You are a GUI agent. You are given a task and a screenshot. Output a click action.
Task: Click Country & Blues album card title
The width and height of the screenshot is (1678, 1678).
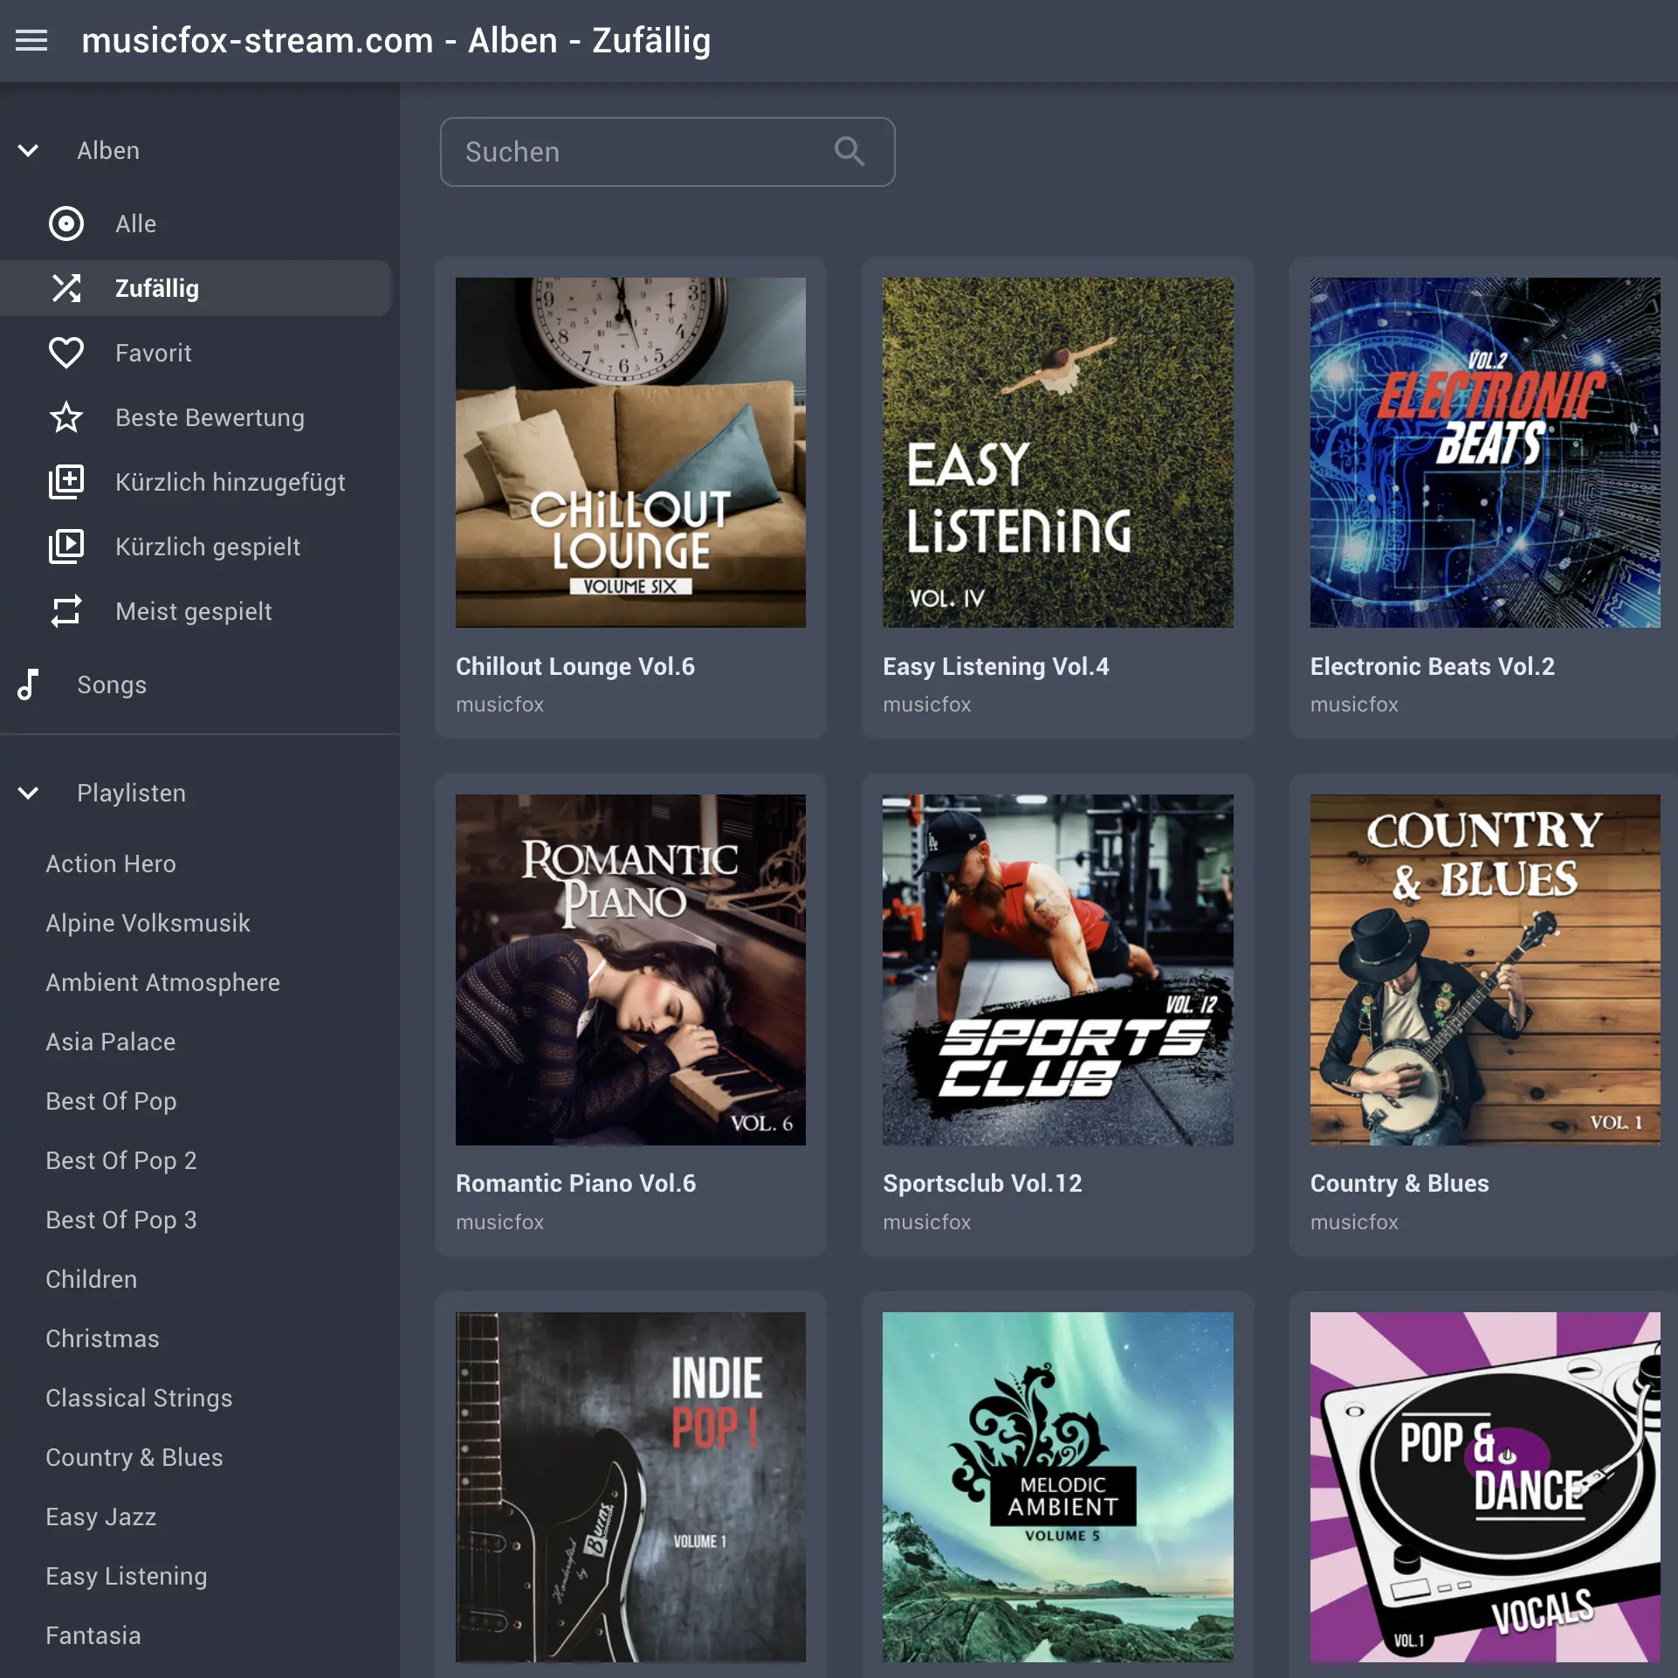[1399, 1183]
